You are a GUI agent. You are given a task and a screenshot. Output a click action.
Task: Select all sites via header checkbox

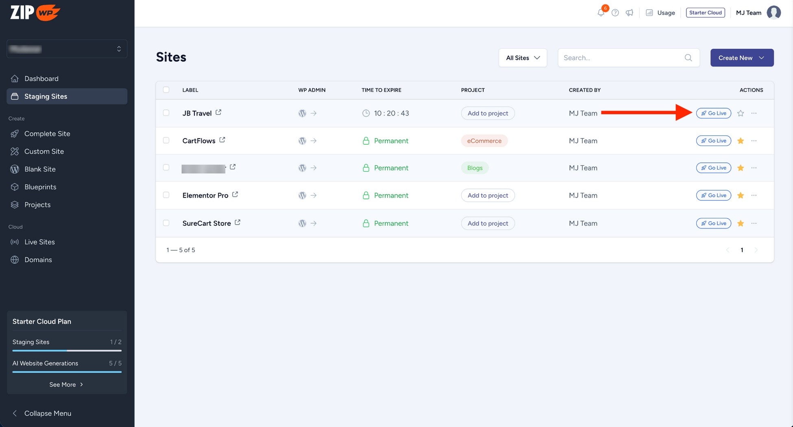coord(166,89)
